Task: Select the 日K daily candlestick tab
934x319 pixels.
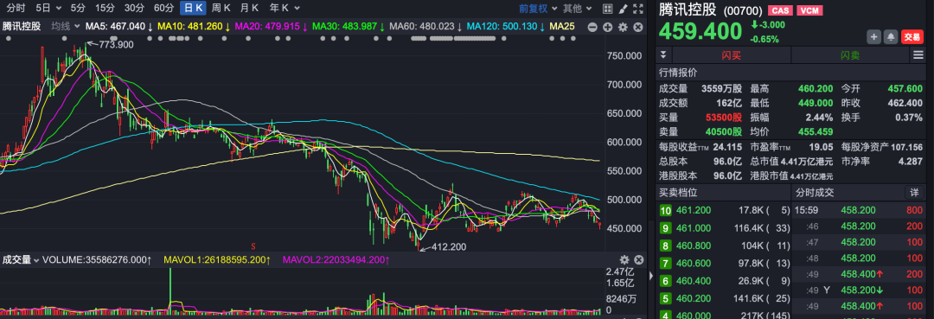Action: coord(193,9)
